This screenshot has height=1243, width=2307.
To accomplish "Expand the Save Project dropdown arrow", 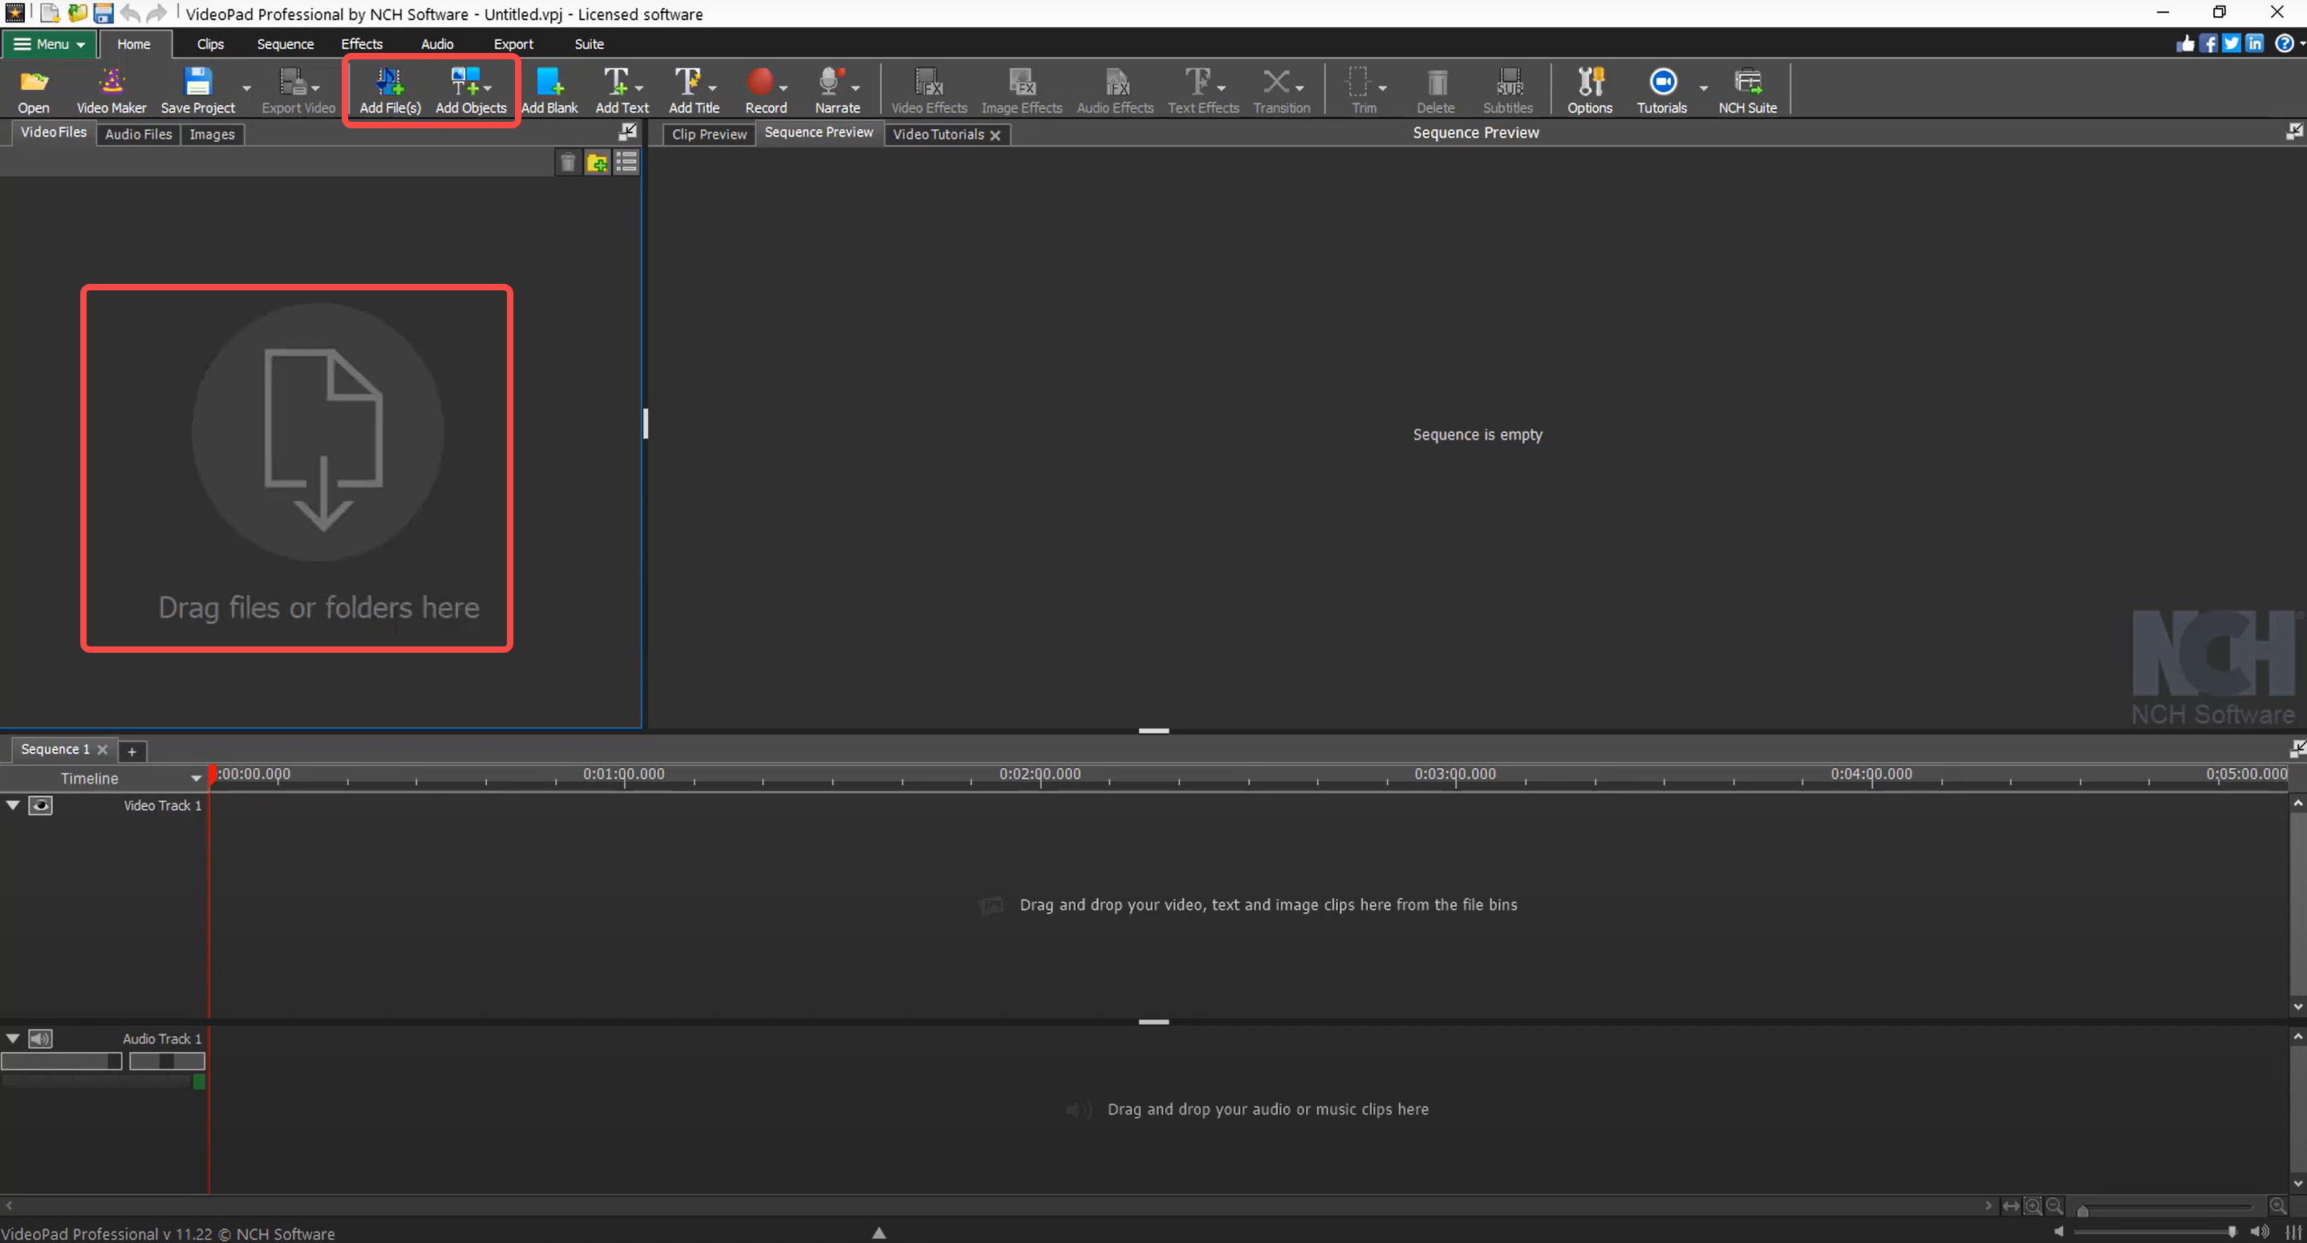I will click(x=245, y=89).
